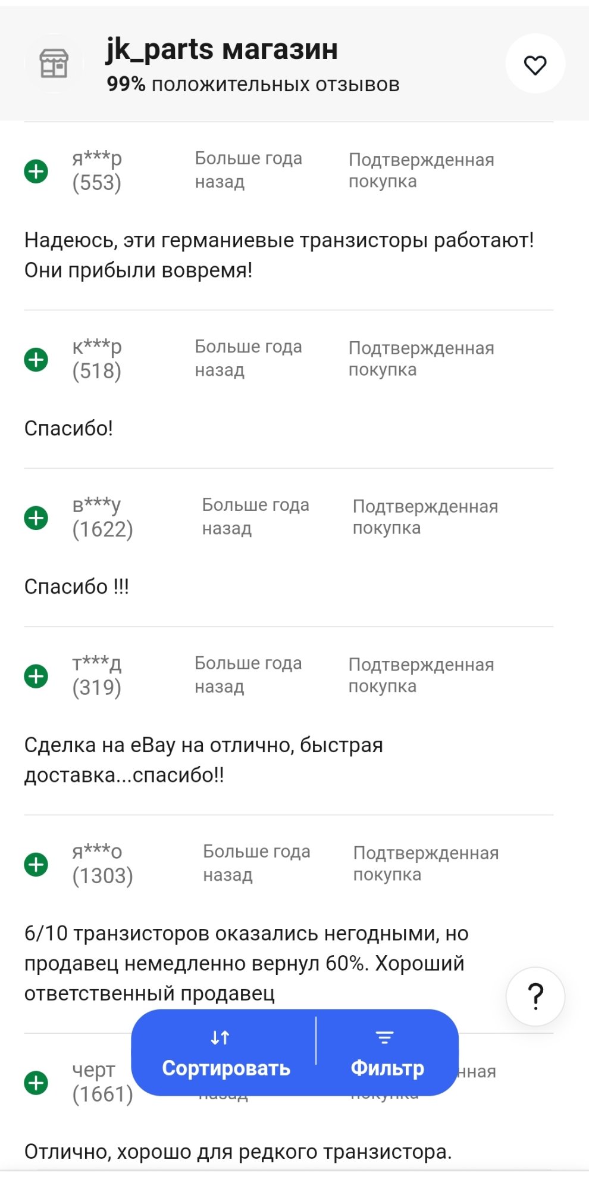Tap green plus icon beside к***р (518)
Image resolution: width=589 pixels, height=1191 pixels.
pos(36,360)
